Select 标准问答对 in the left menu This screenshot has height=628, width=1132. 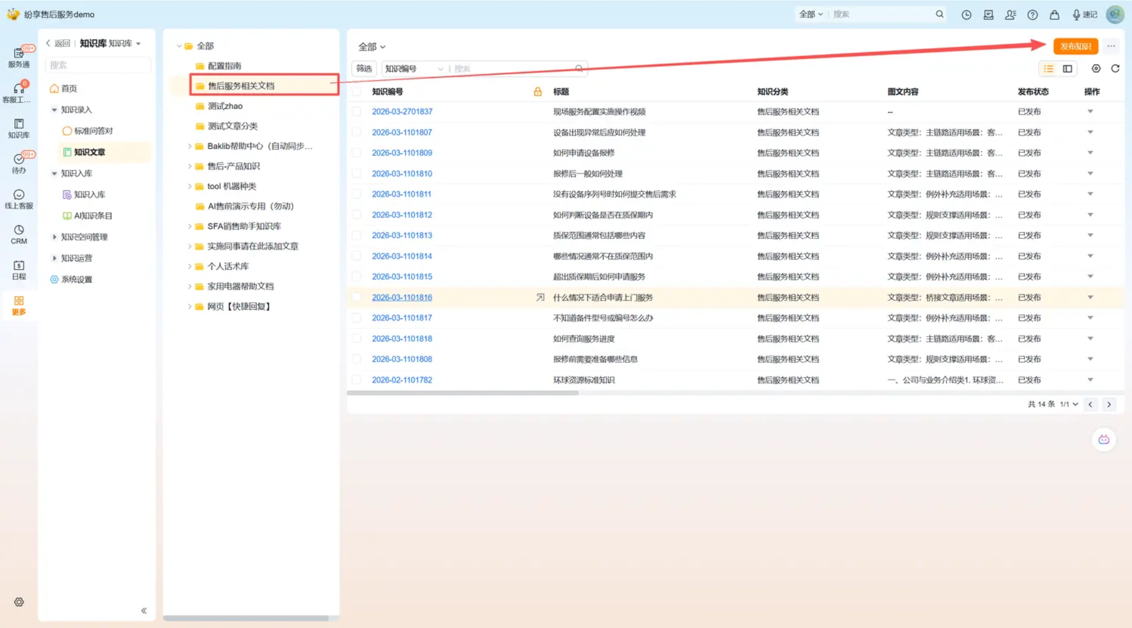(x=93, y=131)
